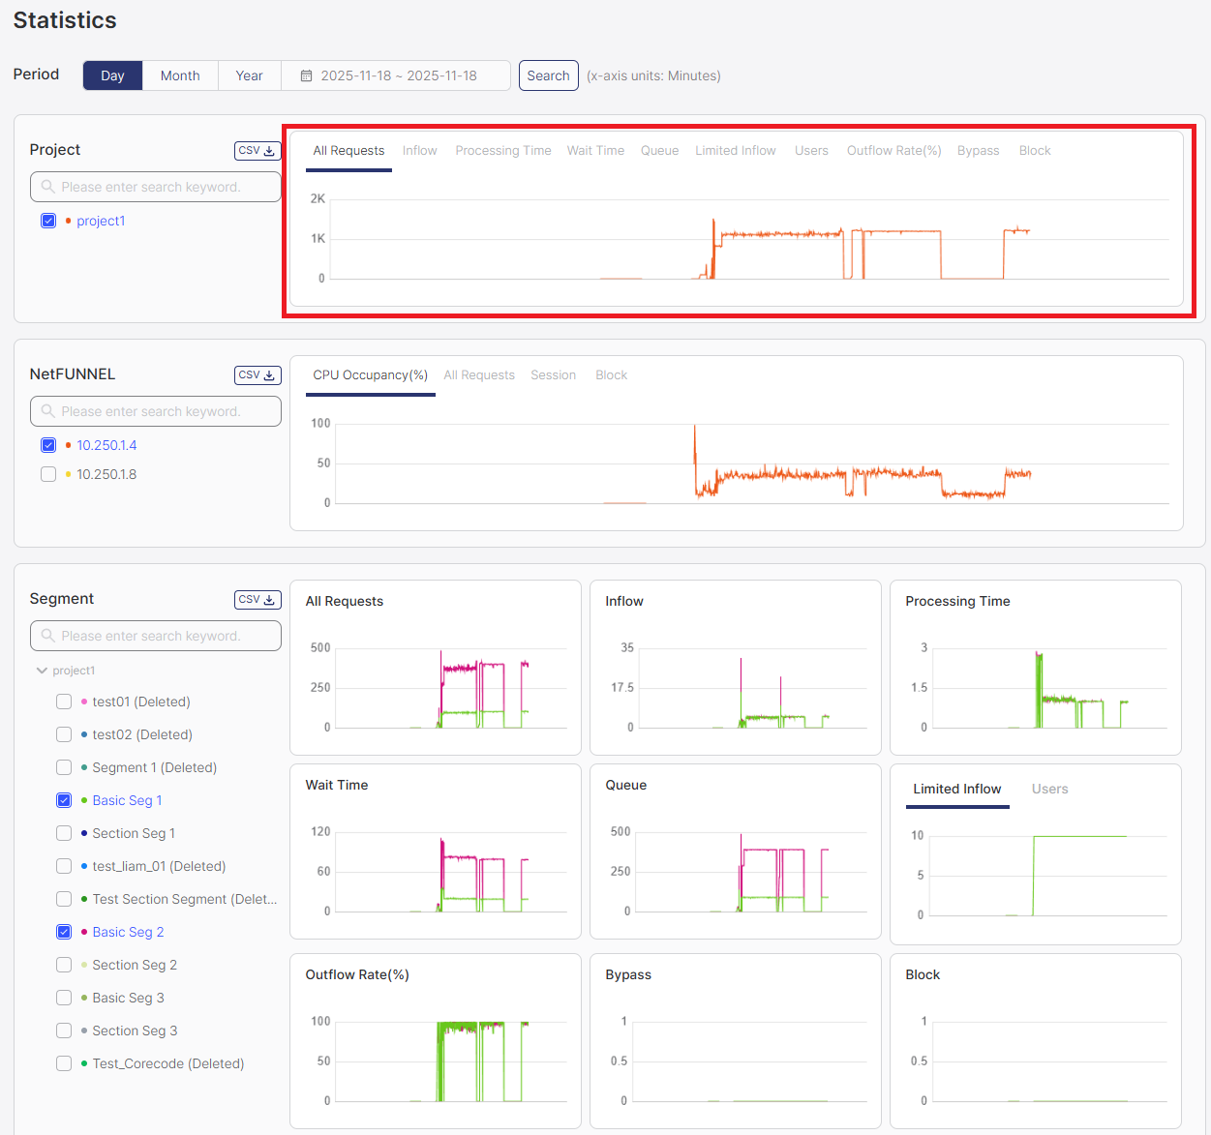This screenshot has height=1135, width=1211.
Task: Enable the 10.250.1.8 server checkbox
Action: click(x=48, y=474)
